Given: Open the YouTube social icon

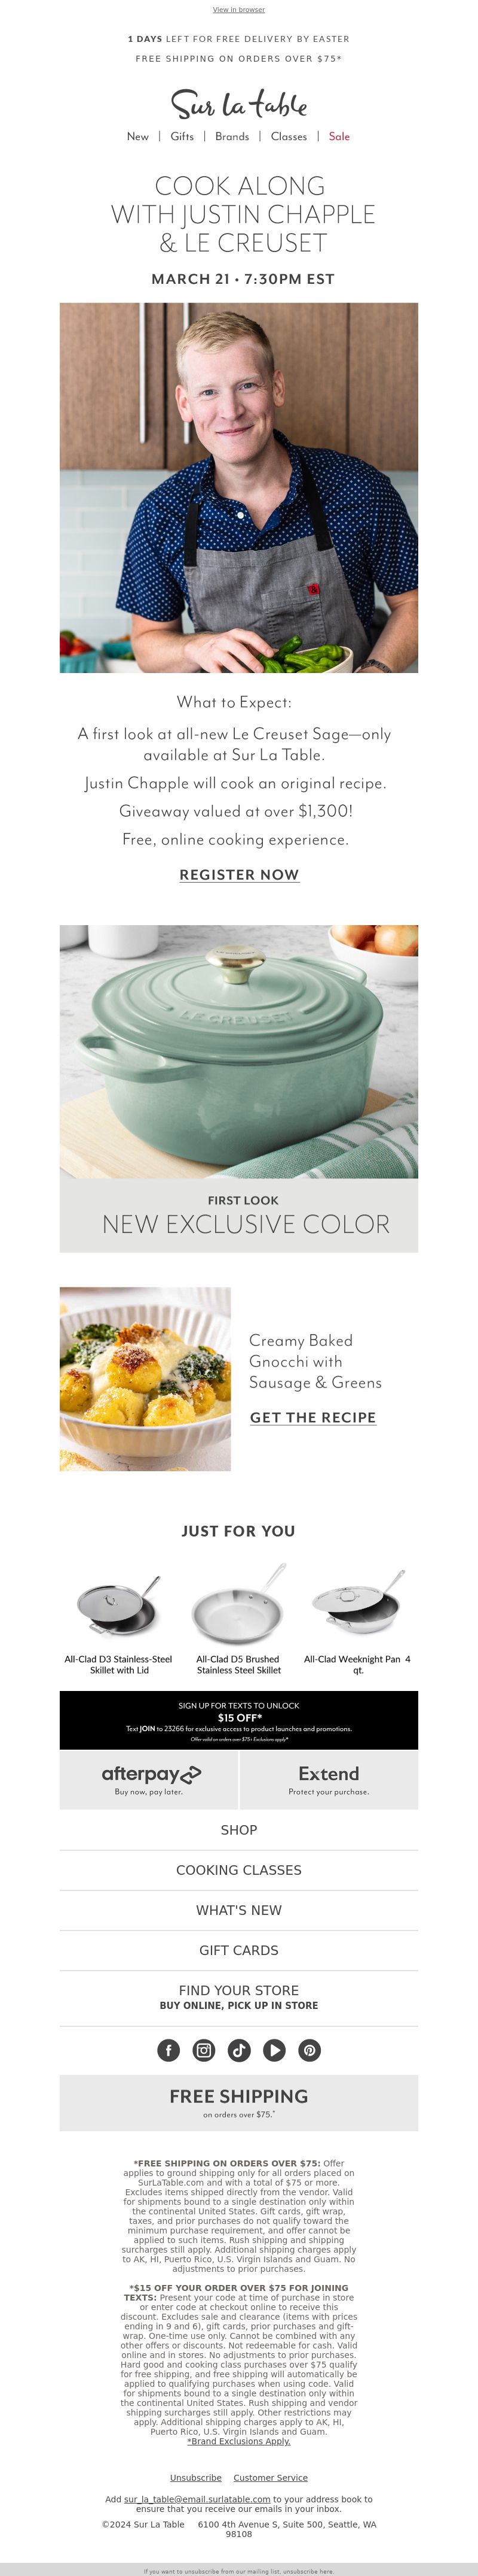Looking at the screenshot, I should 274,2050.
